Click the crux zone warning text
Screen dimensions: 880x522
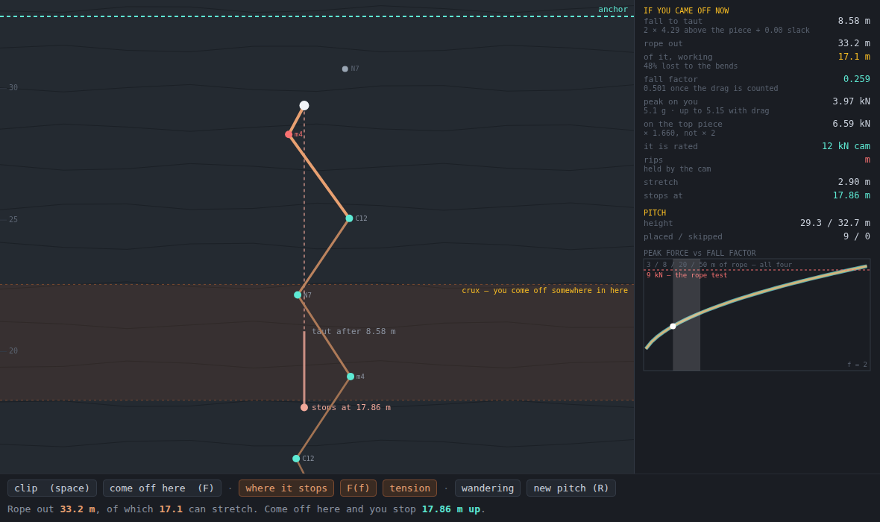545,290
